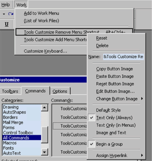
Task: Select Forms category
Action: coord(22,128)
